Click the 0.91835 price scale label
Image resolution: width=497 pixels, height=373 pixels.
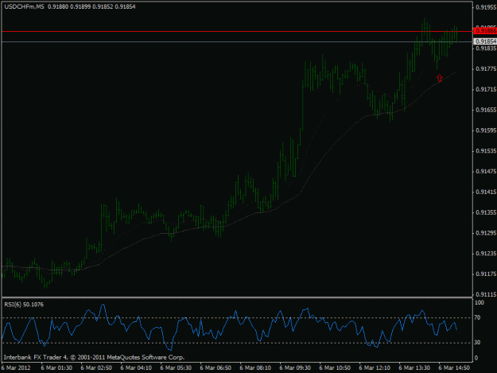tap(486, 49)
